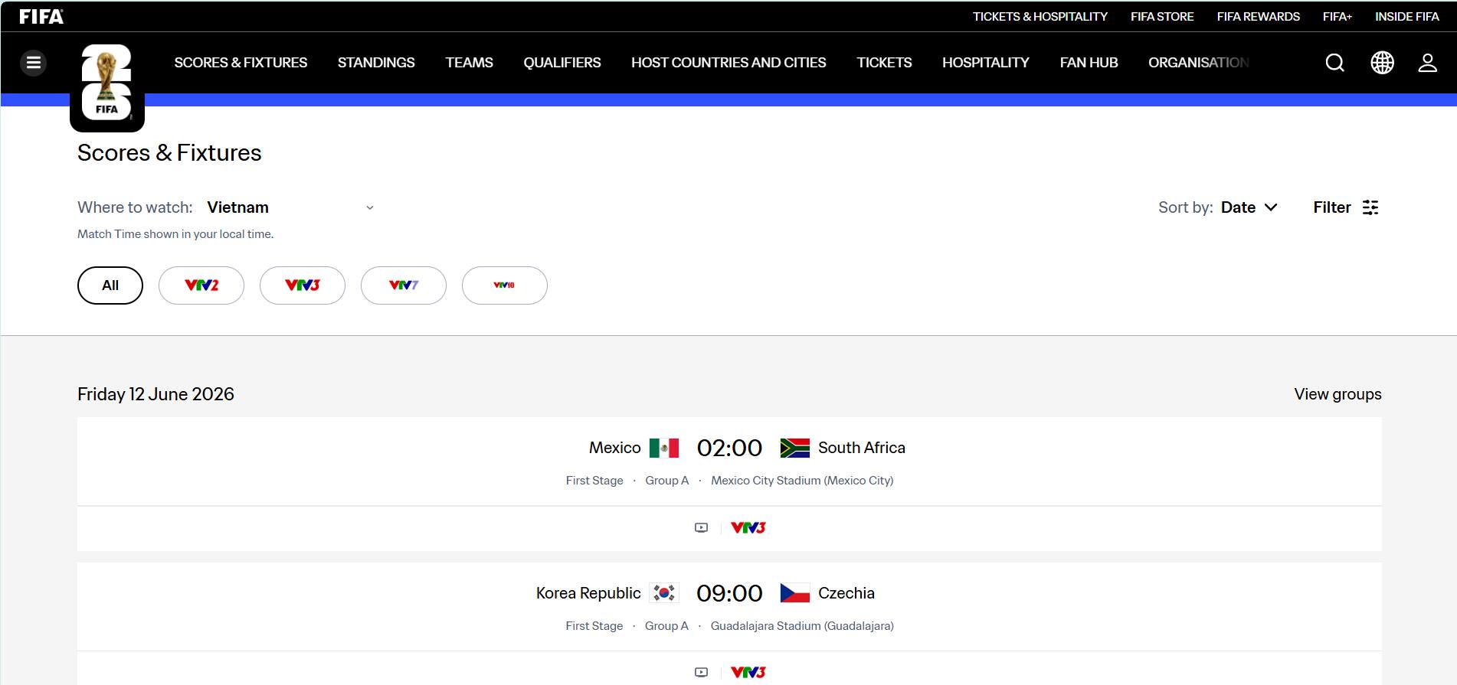
Task: Open the Tickets & Hospitality link
Action: (x=1040, y=16)
